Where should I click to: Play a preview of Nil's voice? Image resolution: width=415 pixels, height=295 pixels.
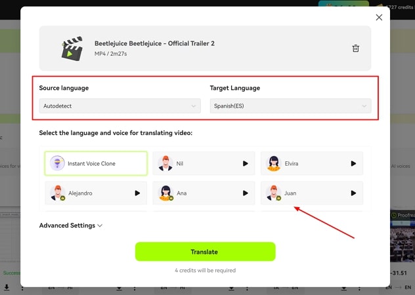[246, 164]
